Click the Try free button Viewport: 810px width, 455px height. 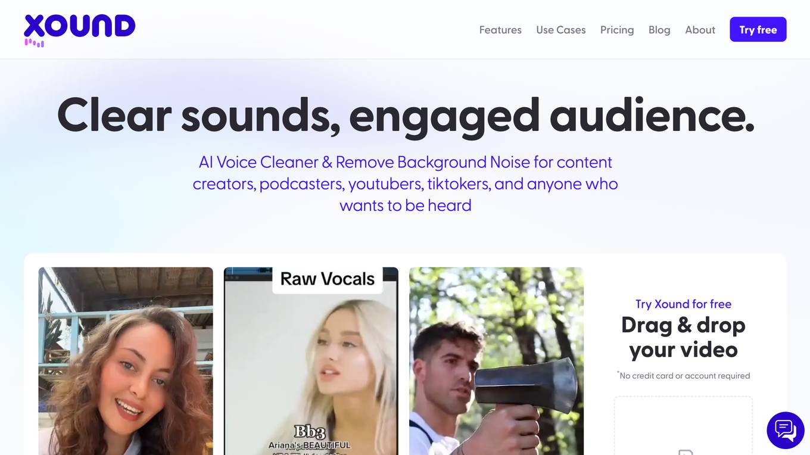pos(758,30)
